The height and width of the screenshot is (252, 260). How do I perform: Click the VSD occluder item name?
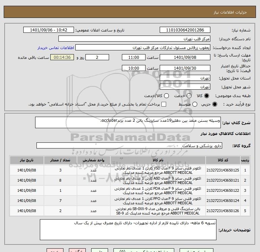(x=158, y=170)
